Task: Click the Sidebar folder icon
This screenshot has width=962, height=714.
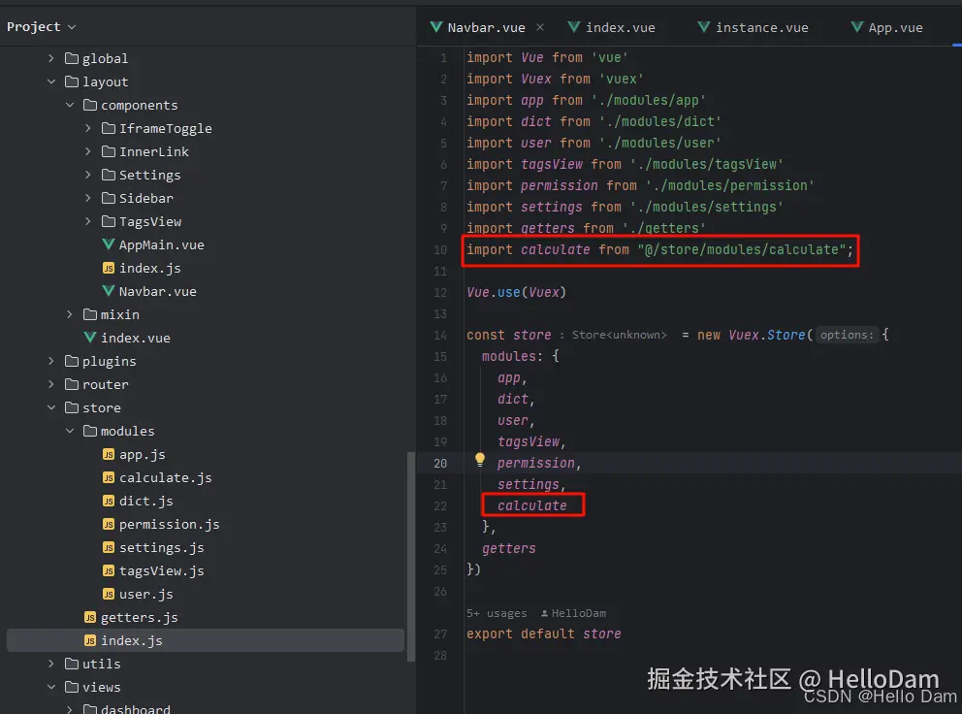Action: (109, 198)
